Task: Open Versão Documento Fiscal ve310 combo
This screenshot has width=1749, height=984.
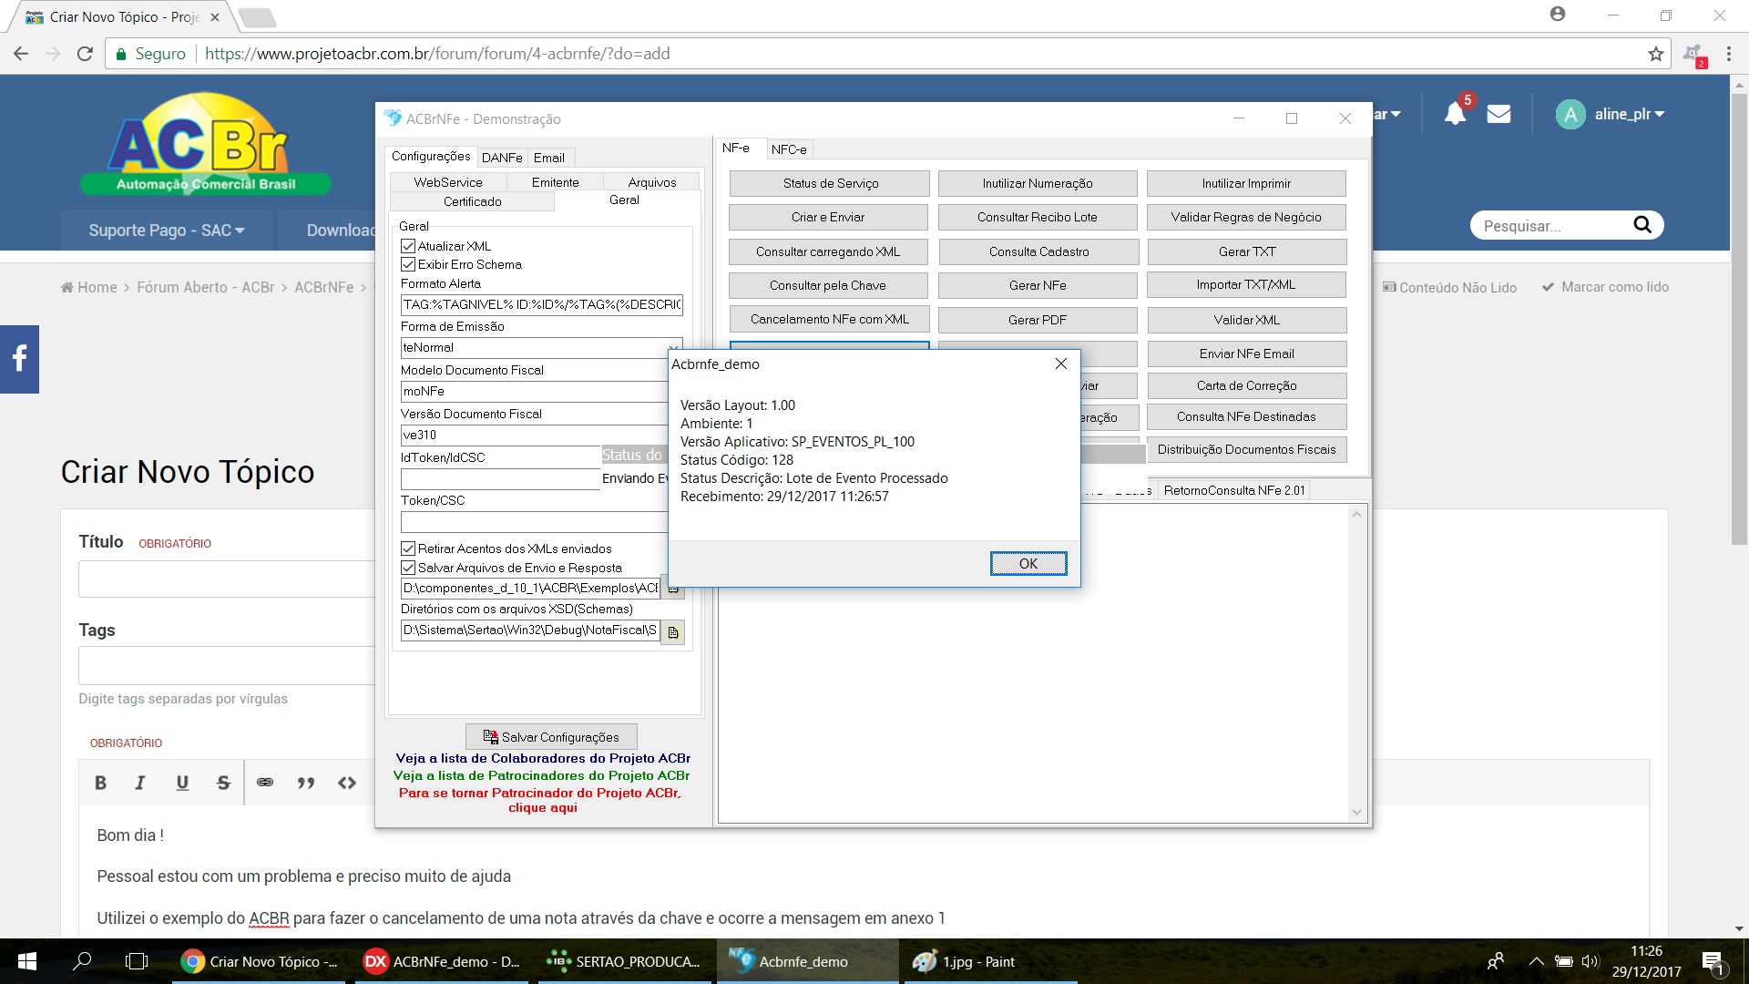Action: pos(534,436)
